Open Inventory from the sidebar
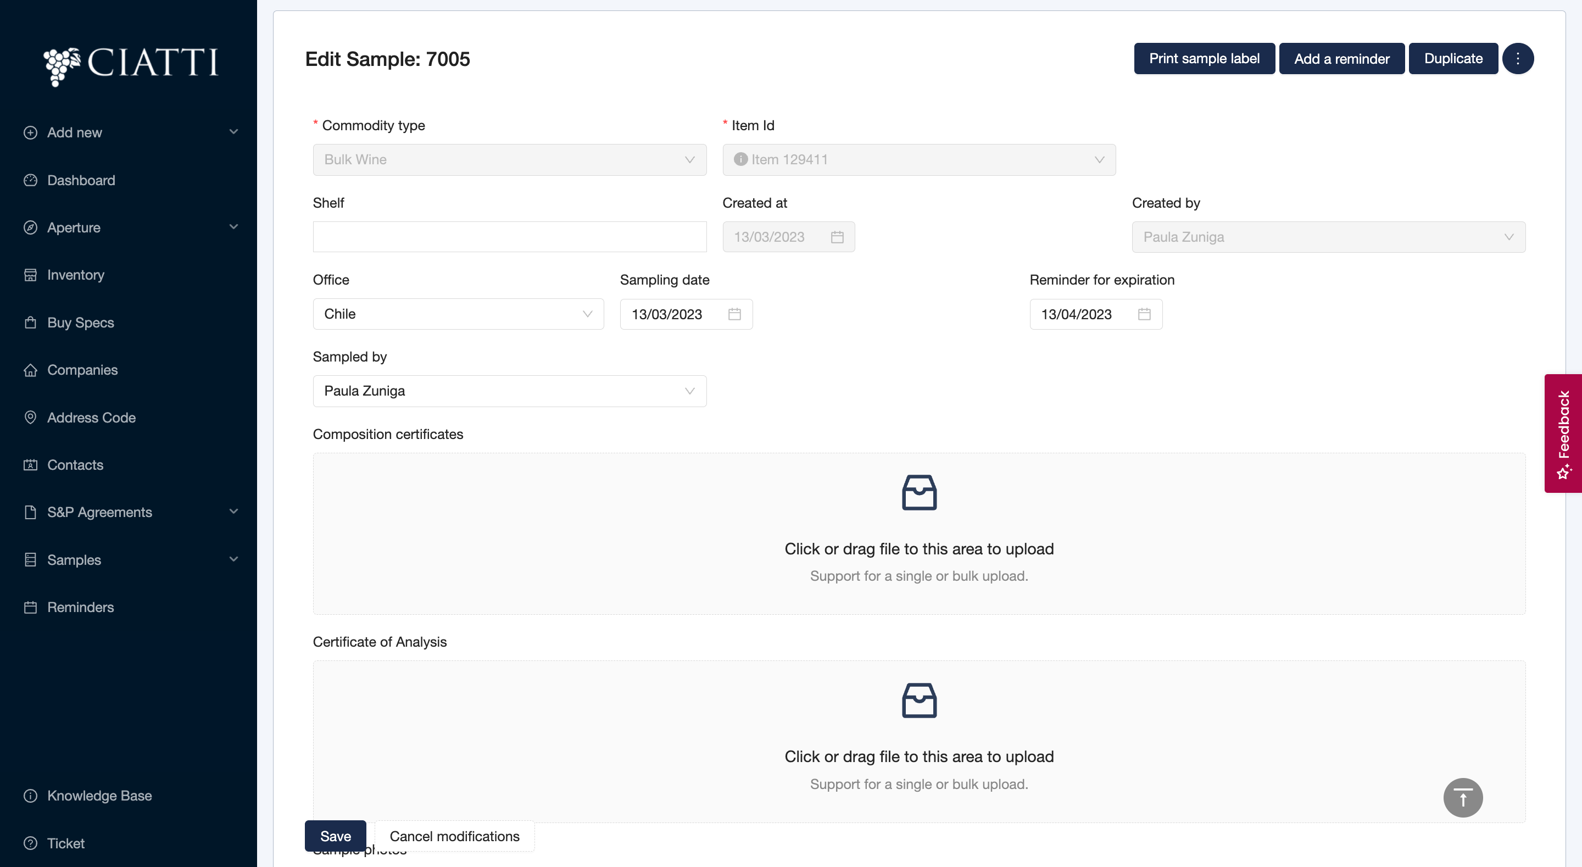 click(x=76, y=275)
